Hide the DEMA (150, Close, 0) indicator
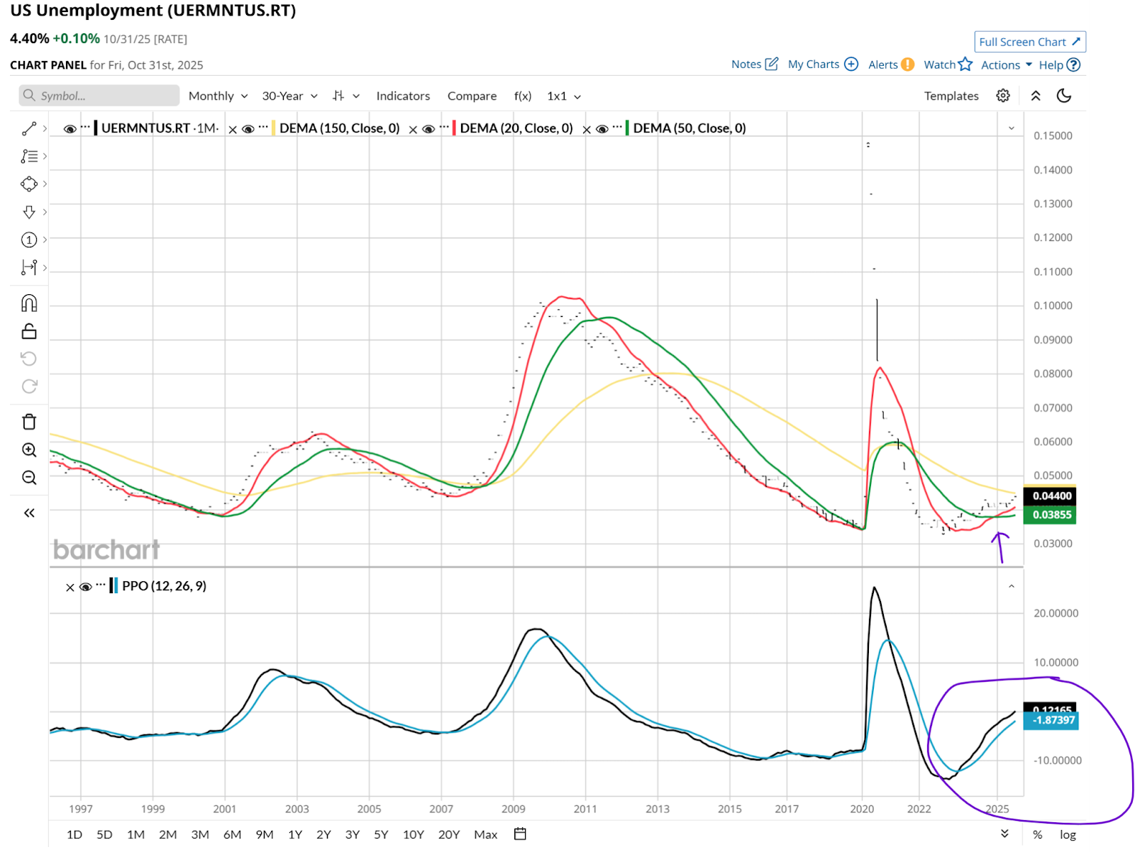The height and width of the screenshot is (852, 1135). click(248, 129)
